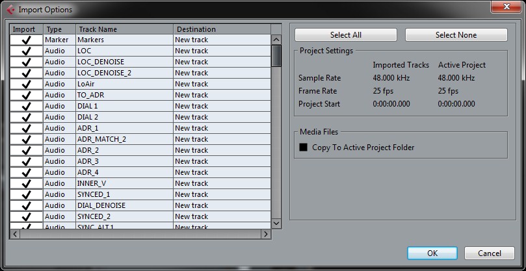Open destination for the DIAL 1 track
The height and width of the screenshot is (271, 526).
222,107
